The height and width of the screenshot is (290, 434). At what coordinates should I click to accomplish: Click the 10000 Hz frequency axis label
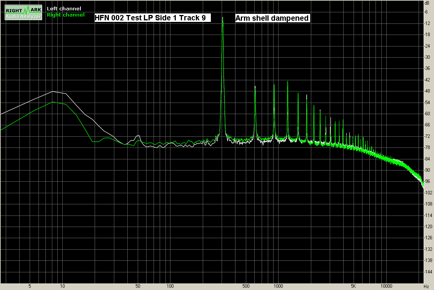(386, 286)
